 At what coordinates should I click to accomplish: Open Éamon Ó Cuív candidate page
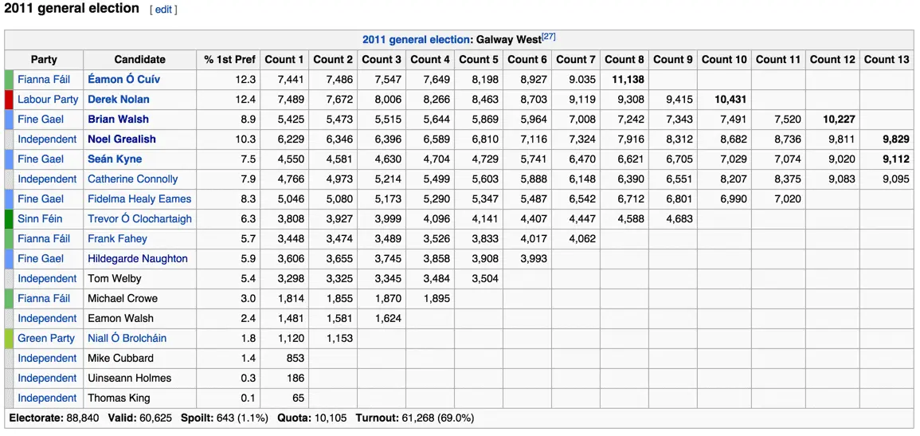[123, 79]
